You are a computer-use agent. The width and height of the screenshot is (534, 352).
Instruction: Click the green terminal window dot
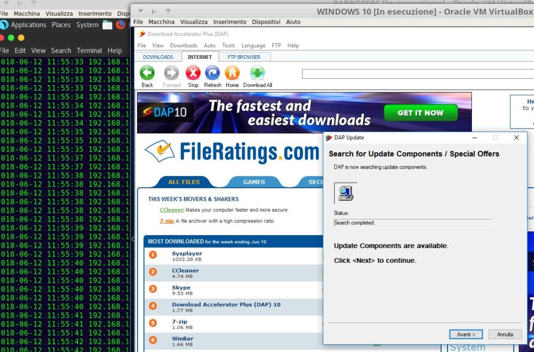[x=11, y=38]
